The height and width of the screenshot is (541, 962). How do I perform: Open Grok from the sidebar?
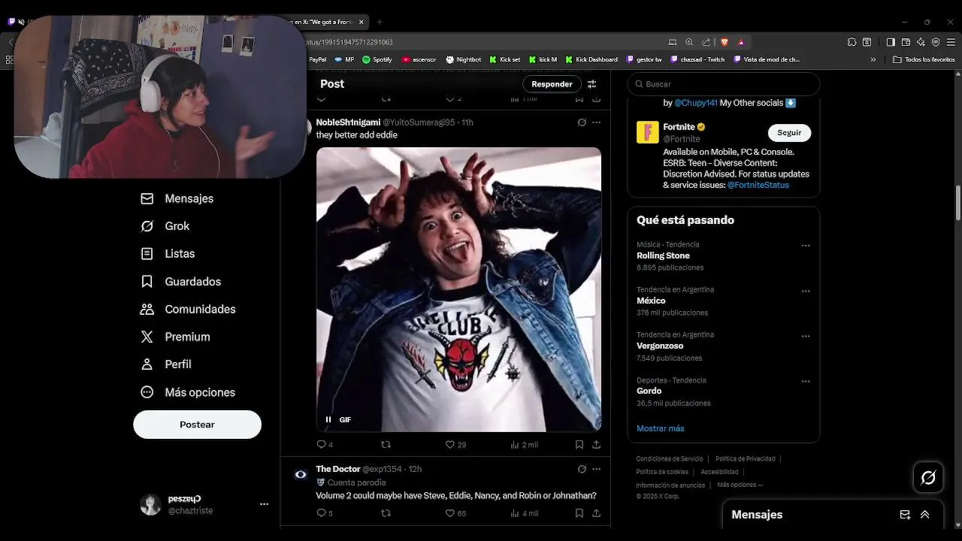(x=165, y=226)
